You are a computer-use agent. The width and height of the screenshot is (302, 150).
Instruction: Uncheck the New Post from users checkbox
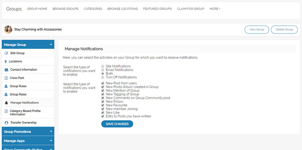(x=103, y=83)
